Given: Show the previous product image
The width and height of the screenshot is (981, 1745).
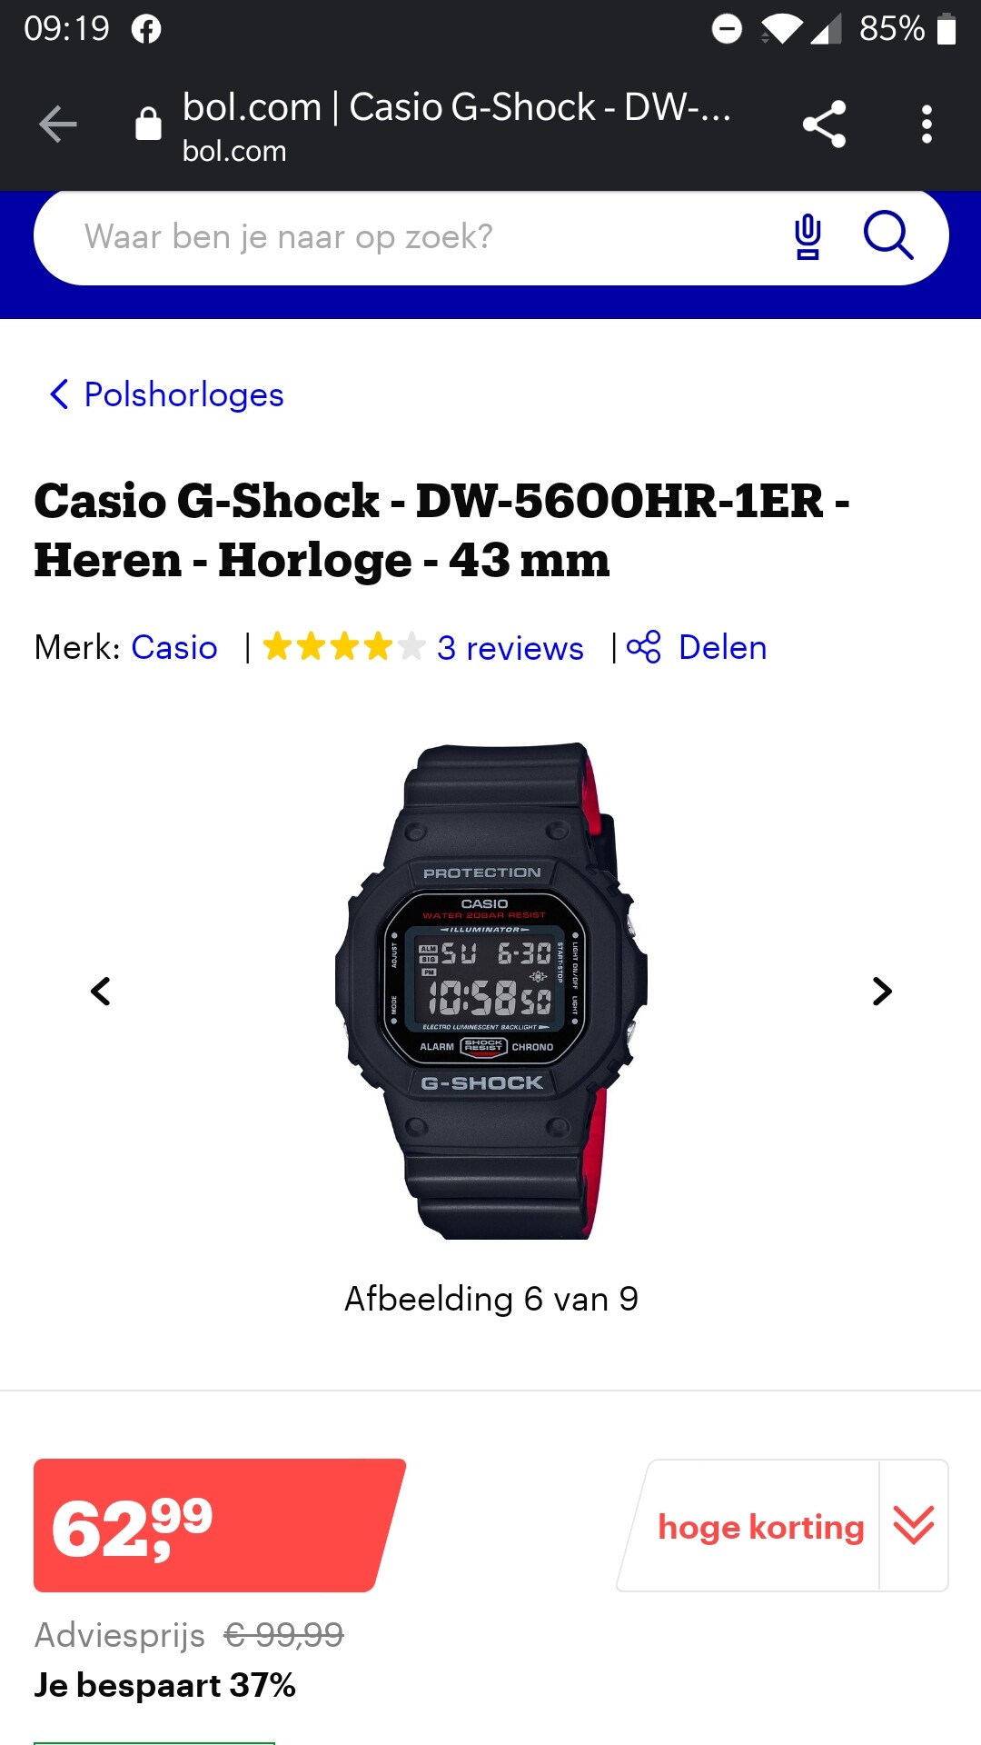Looking at the screenshot, I should click(101, 991).
